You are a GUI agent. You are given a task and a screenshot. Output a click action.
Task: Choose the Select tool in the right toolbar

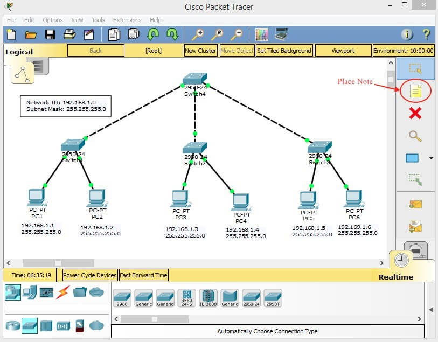point(415,68)
